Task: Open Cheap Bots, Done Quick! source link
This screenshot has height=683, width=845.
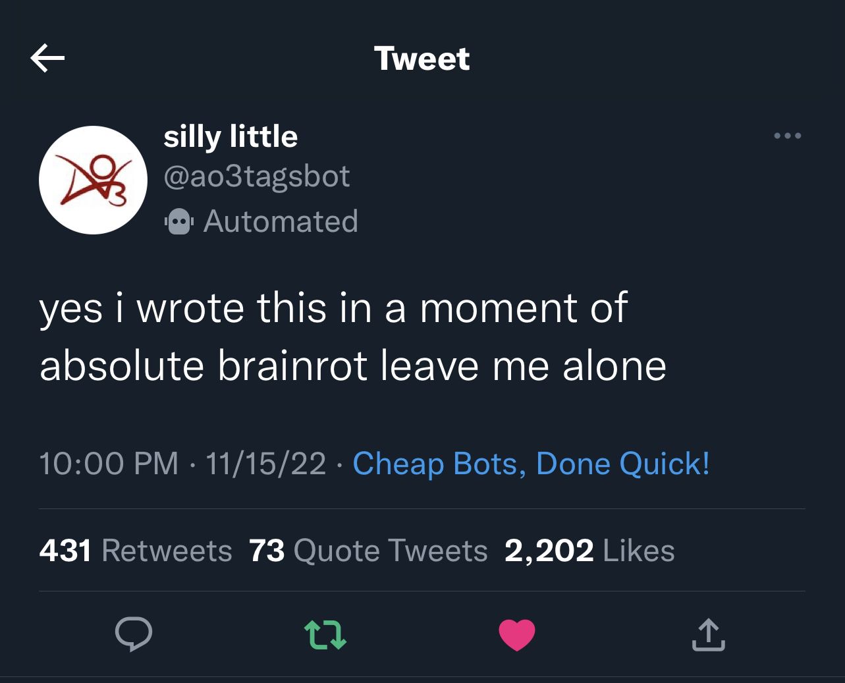Action: [532, 463]
